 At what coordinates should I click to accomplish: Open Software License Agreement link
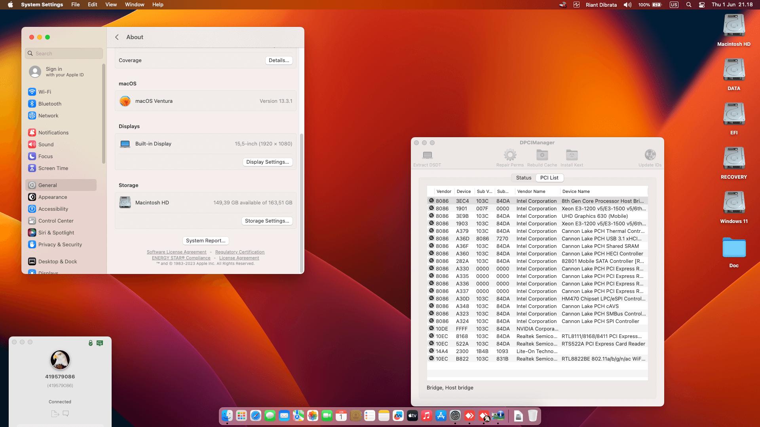click(x=177, y=252)
